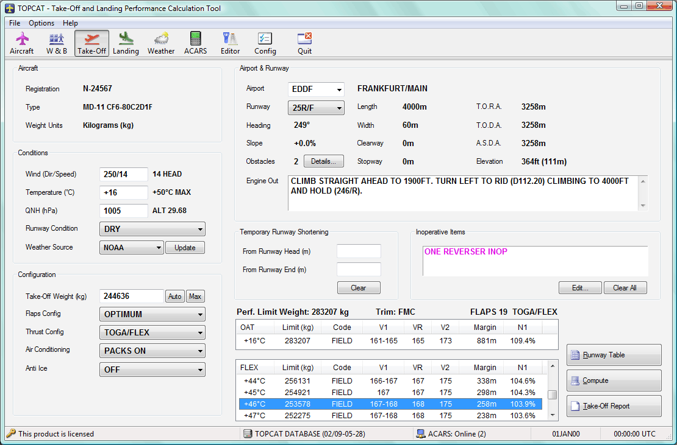Viewport: 677px width, 445px height.
Task: Click the ONE REVERSER INOP item
Action: tap(466, 251)
